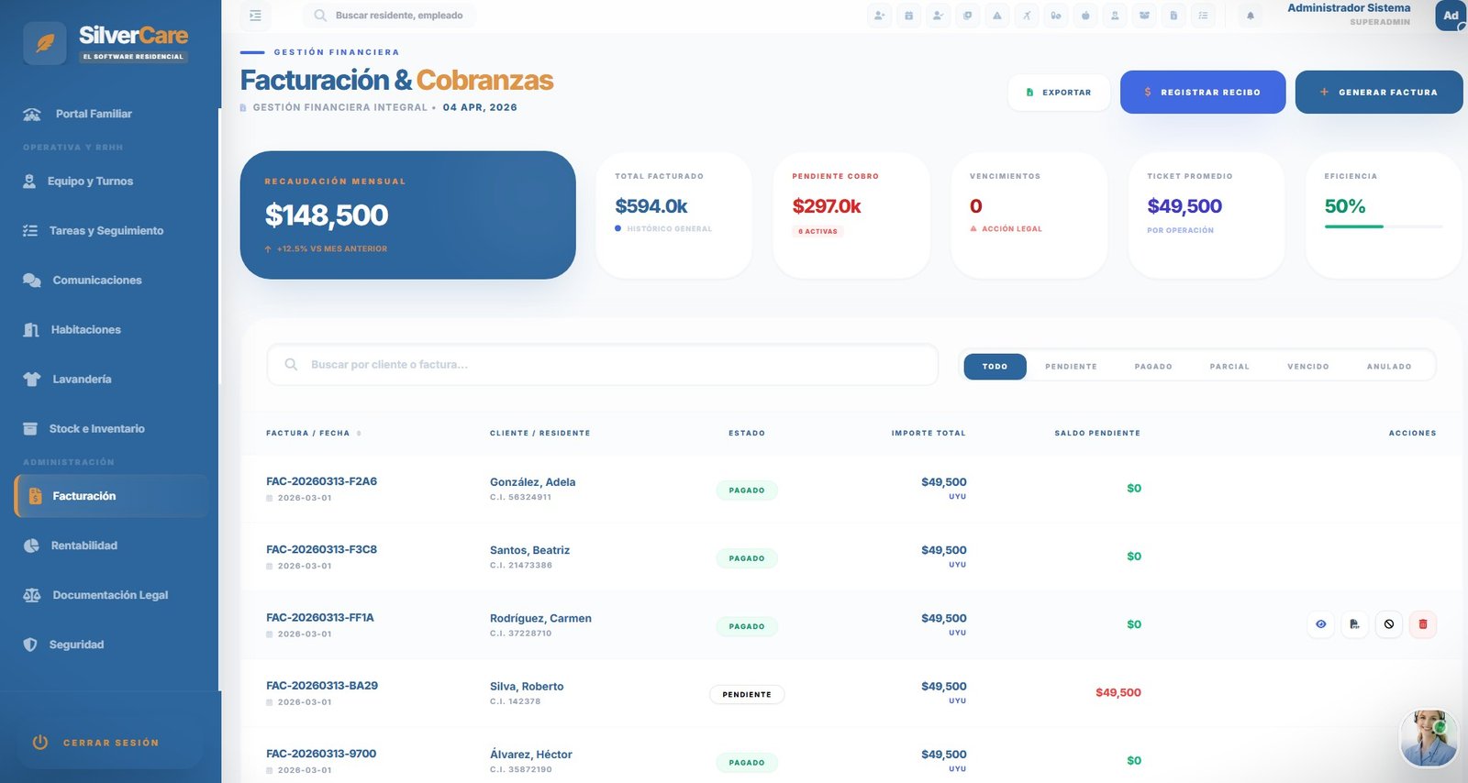Void the Rodríguez, Carmen invoice

tap(1389, 624)
